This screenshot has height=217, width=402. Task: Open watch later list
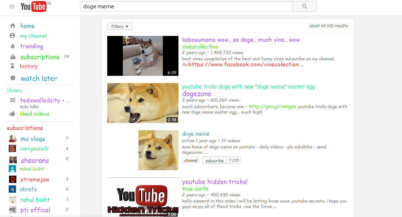(x=39, y=78)
